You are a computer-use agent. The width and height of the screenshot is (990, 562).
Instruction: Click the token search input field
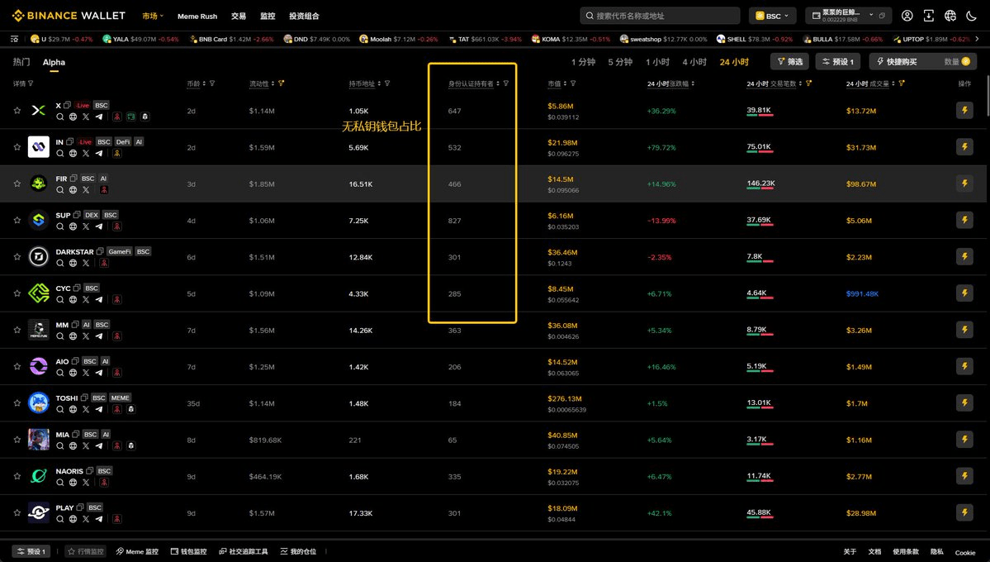click(x=660, y=16)
